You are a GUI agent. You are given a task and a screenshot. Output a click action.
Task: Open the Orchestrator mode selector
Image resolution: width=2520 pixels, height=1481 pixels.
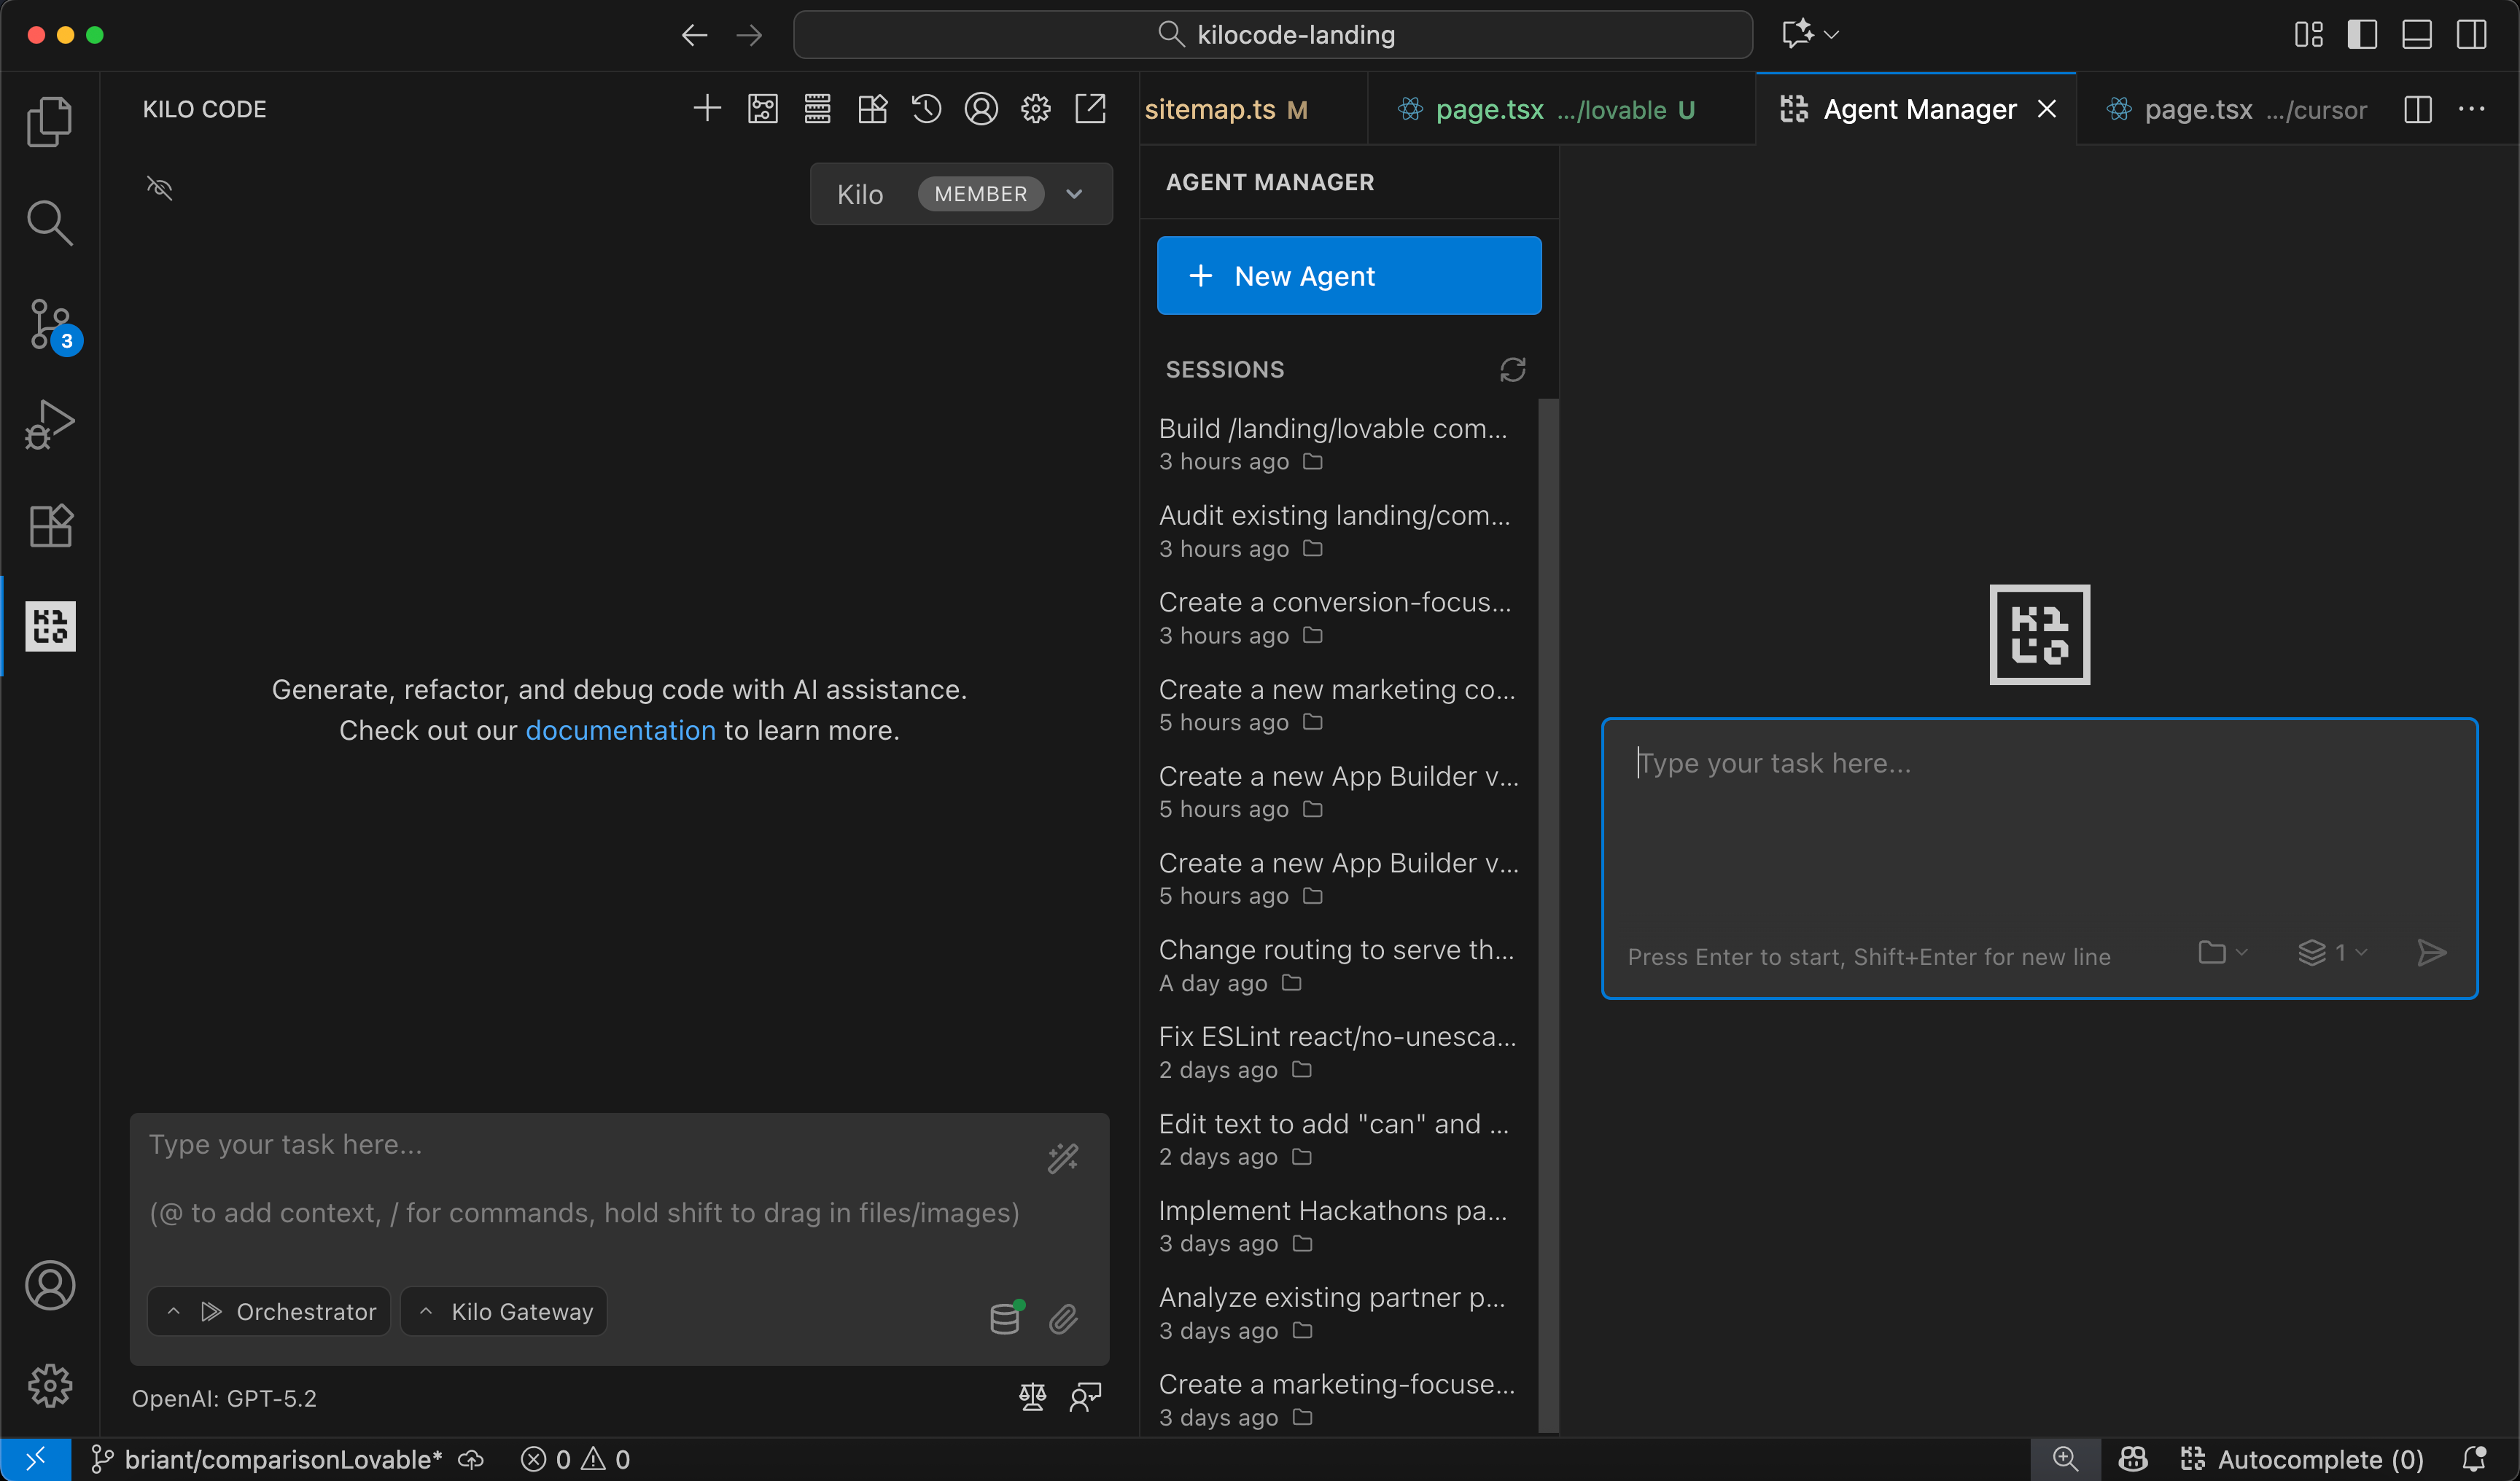(270, 1311)
